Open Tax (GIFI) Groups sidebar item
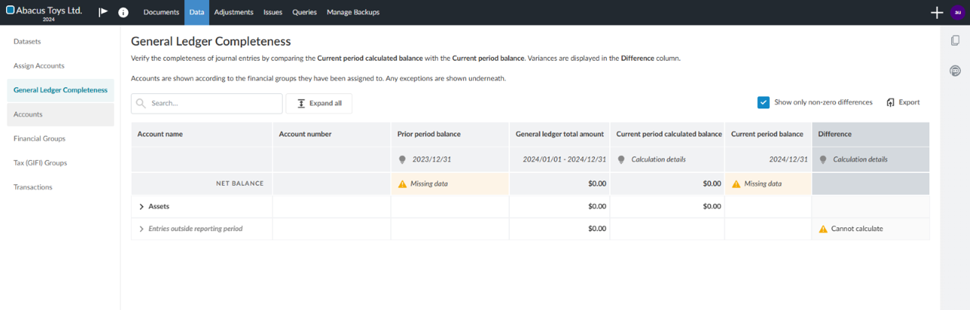970x310 pixels. point(40,163)
